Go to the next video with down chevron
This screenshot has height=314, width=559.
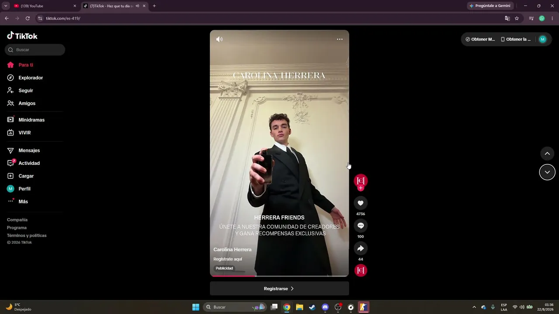click(x=547, y=172)
